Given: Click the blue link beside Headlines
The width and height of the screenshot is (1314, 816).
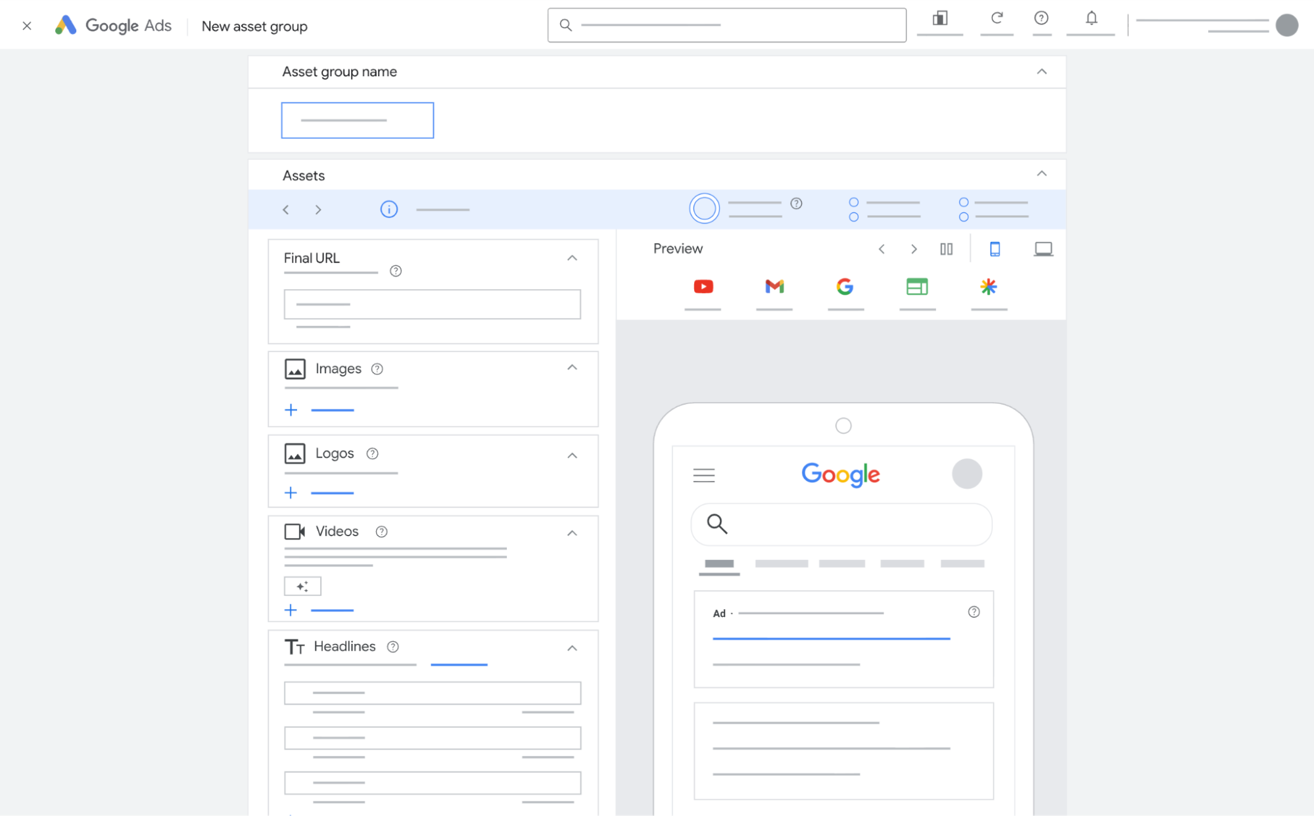Looking at the screenshot, I should pyautogui.click(x=459, y=664).
